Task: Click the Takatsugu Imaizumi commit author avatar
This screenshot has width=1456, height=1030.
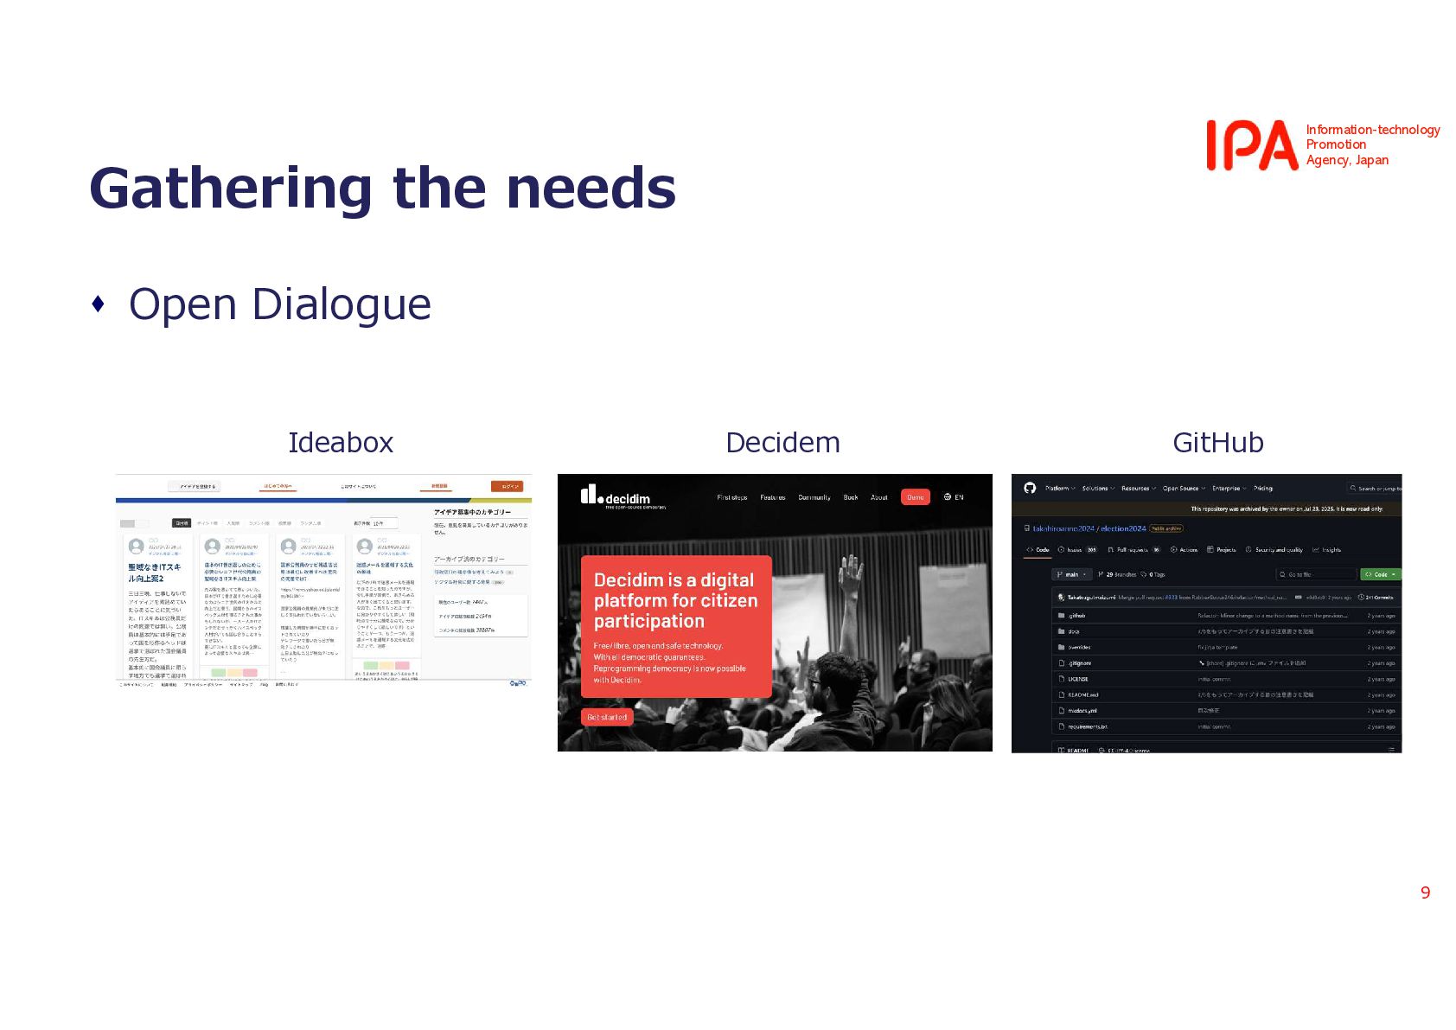Action: tap(1061, 598)
